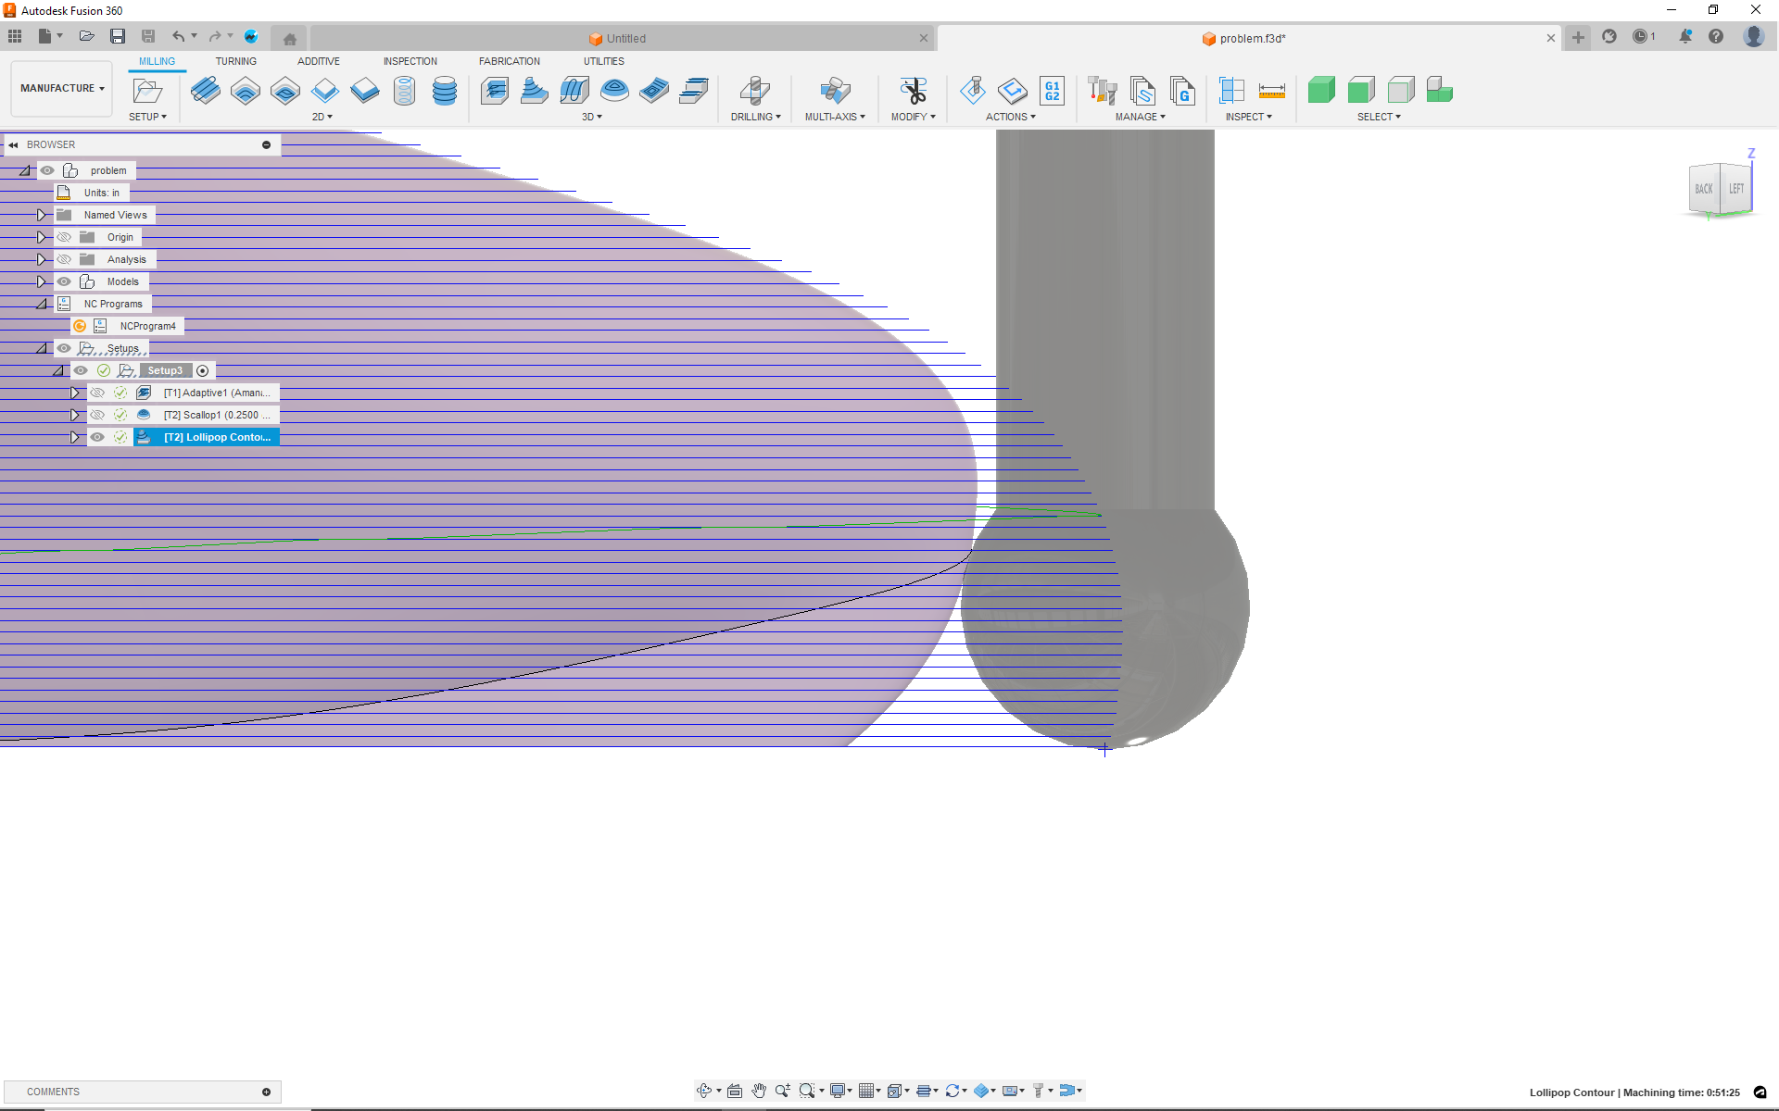
Task: Open the Drilling tool
Action: [756, 92]
